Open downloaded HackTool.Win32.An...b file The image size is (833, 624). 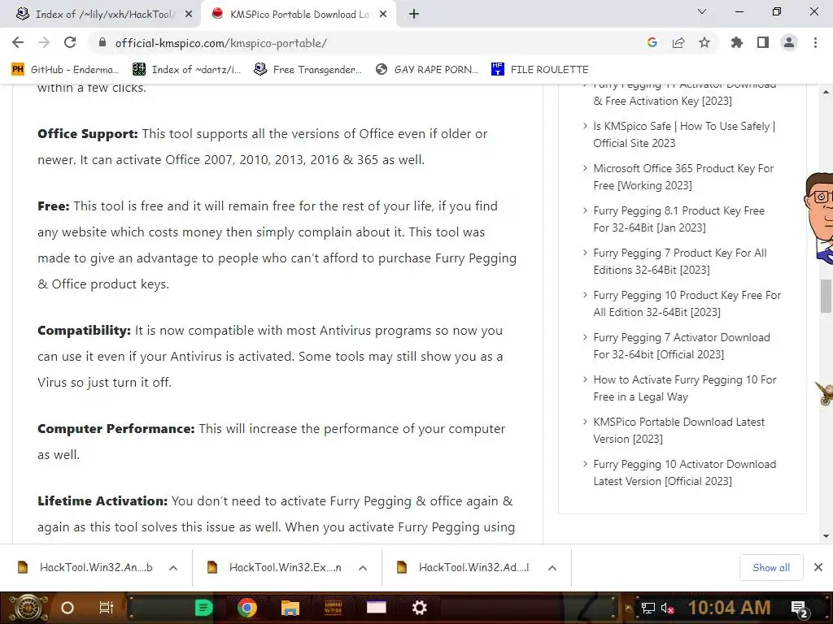pos(85,567)
